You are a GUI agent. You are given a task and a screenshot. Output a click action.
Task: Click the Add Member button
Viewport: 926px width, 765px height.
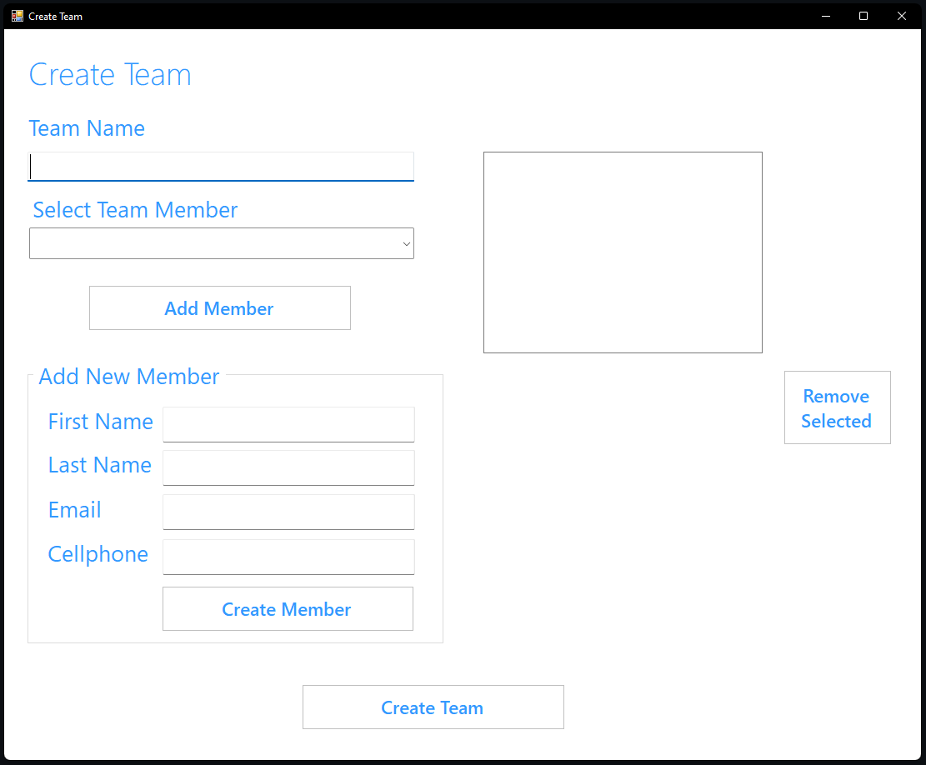pos(219,307)
